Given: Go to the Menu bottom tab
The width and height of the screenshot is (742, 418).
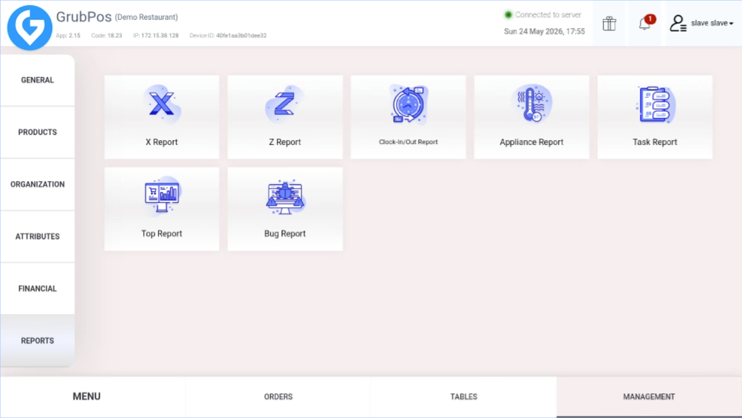Looking at the screenshot, I should coord(93,397).
